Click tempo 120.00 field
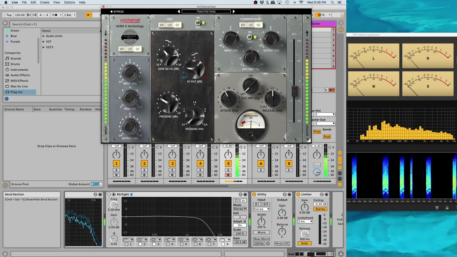Screen dimensions: 457x257 pyautogui.click(x=20, y=15)
